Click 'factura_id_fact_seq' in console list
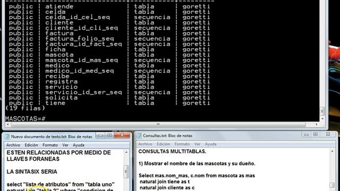Viewport: 340px width, 191px height. (83, 44)
